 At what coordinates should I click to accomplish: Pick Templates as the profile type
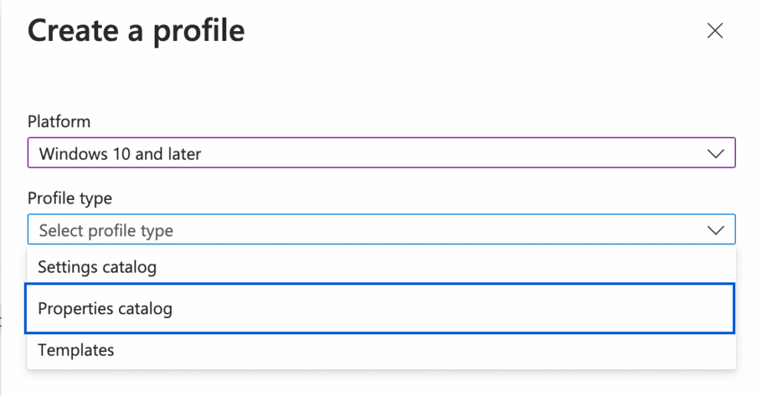[76, 350]
